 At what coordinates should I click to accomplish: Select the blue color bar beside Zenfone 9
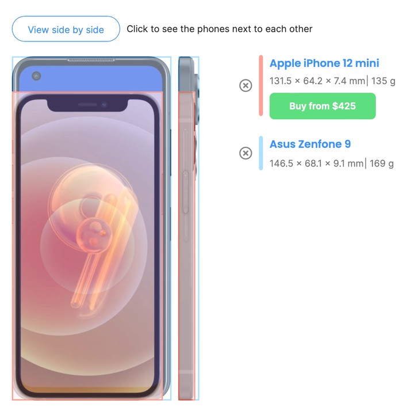[261, 153]
